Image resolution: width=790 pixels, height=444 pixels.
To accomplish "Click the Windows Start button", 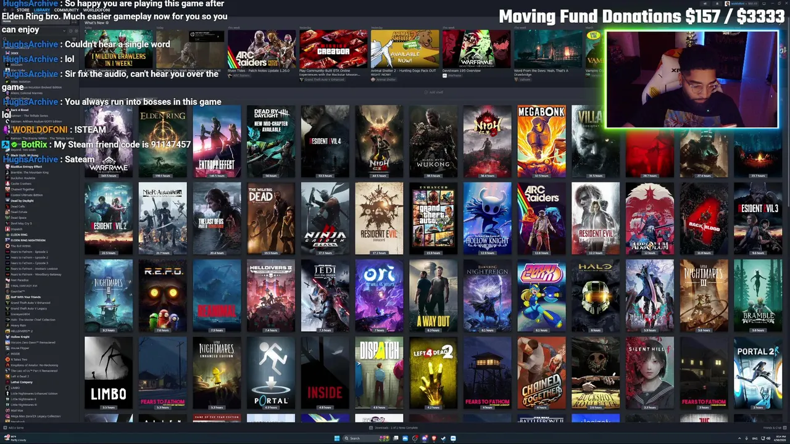I will click(336, 438).
